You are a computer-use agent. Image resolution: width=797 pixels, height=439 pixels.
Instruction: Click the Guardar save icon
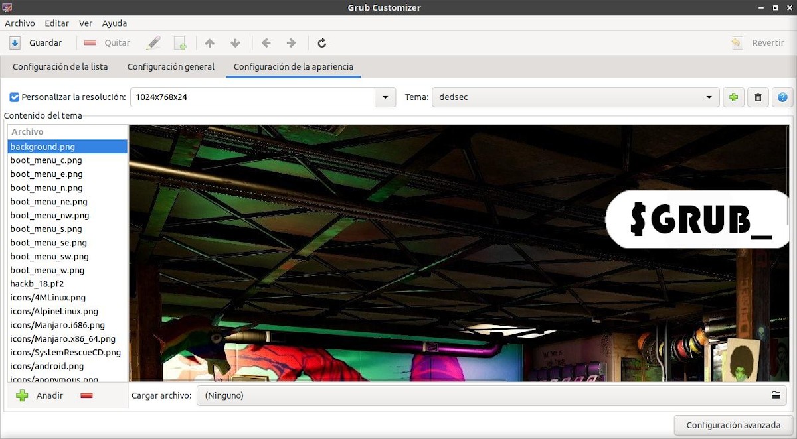(x=15, y=43)
